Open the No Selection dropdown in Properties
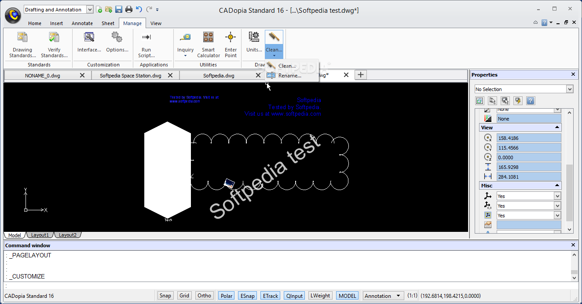The width and height of the screenshot is (582, 304). (x=570, y=89)
